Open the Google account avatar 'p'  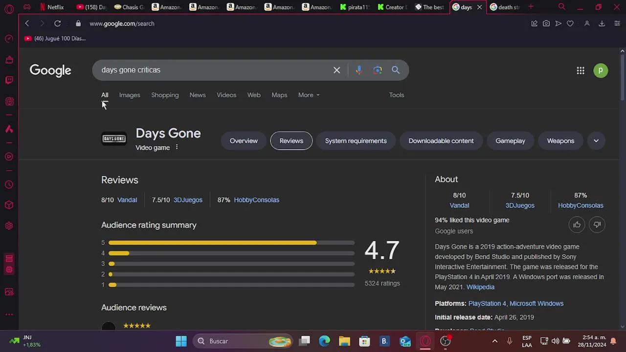601,71
